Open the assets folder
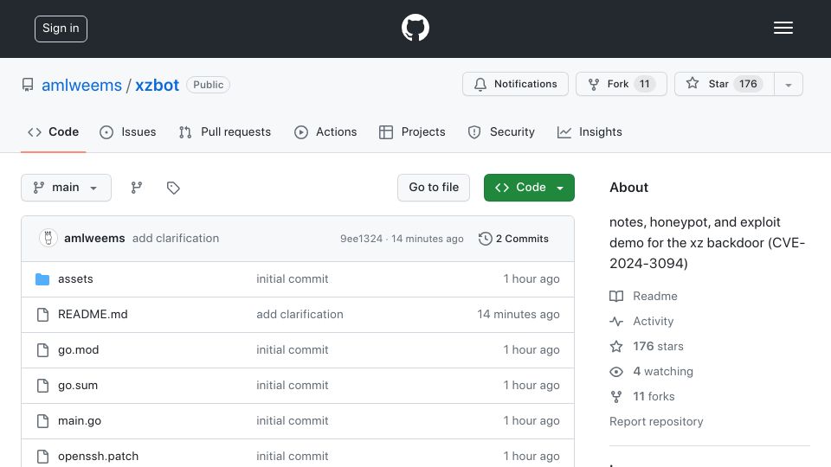The width and height of the screenshot is (831, 467). pos(75,279)
